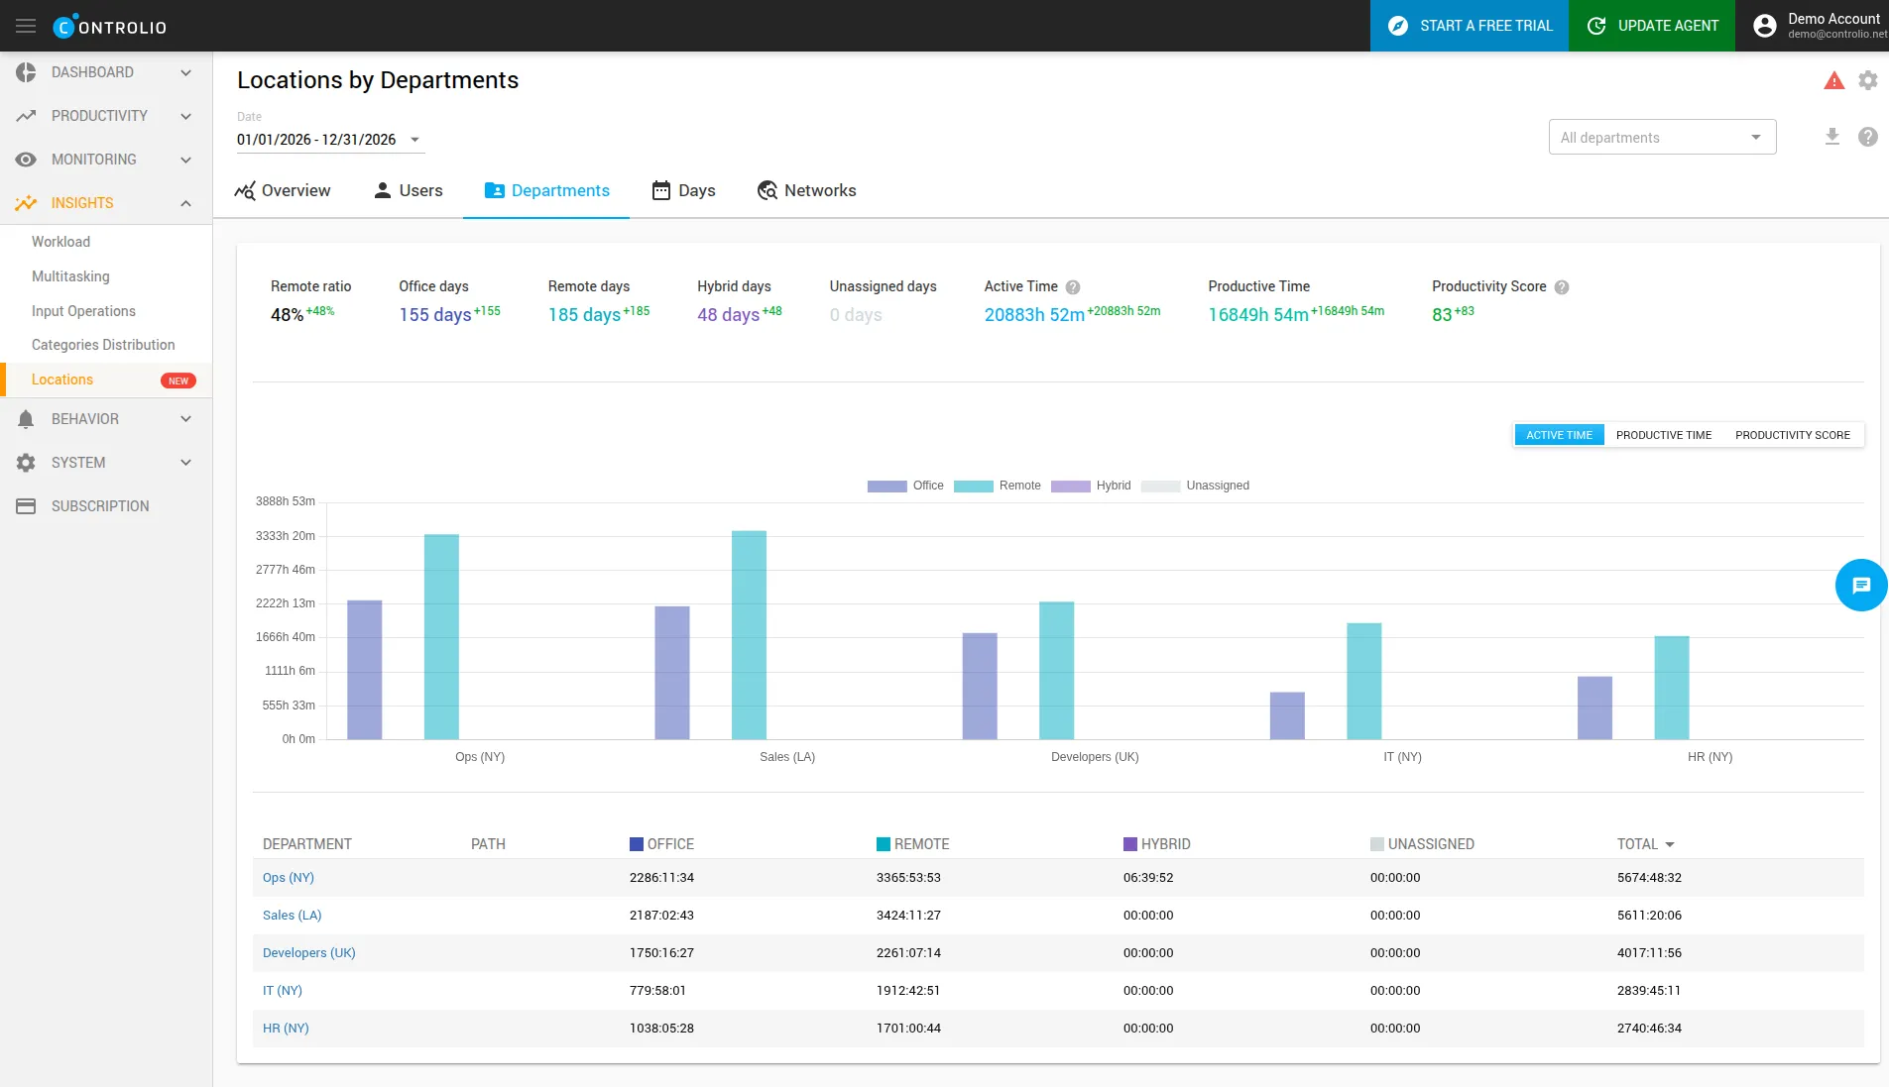
Task: Expand the Productivity menu chevron
Action: pyautogui.click(x=185, y=116)
